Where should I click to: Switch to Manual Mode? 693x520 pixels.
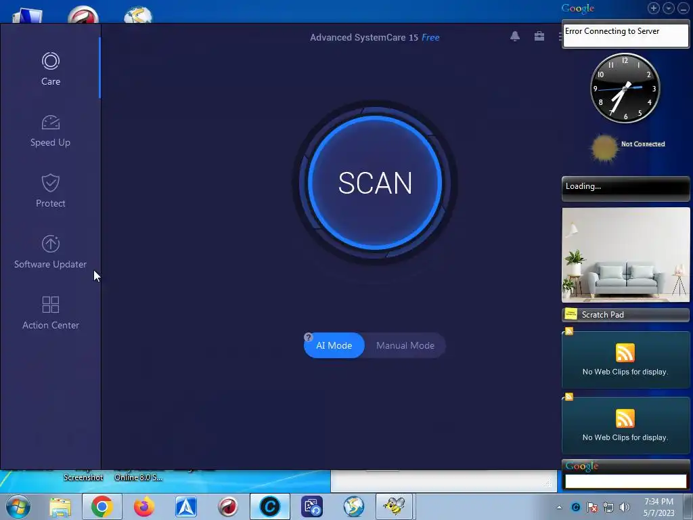(405, 345)
